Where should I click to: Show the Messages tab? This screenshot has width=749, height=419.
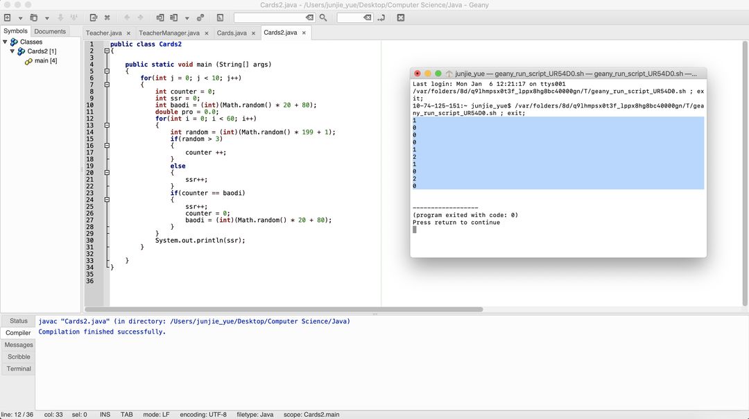(x=18, y=345)
